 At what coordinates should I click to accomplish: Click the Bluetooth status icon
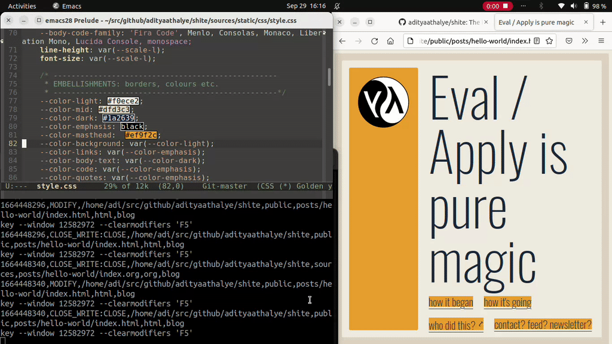541,6
